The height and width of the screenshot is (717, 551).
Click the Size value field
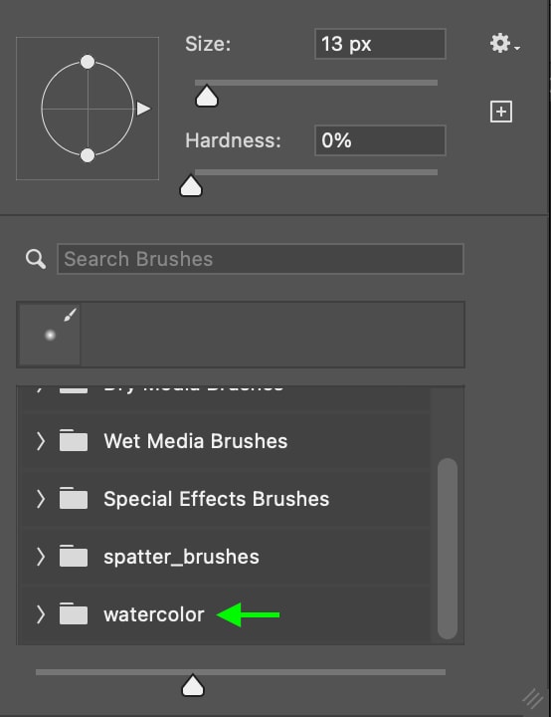pyautogui.click(x=380, y=44)
